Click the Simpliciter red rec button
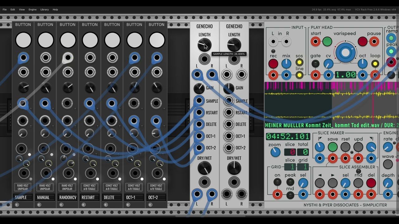Screen dimensions: 399x224 [x=273, y=64]
